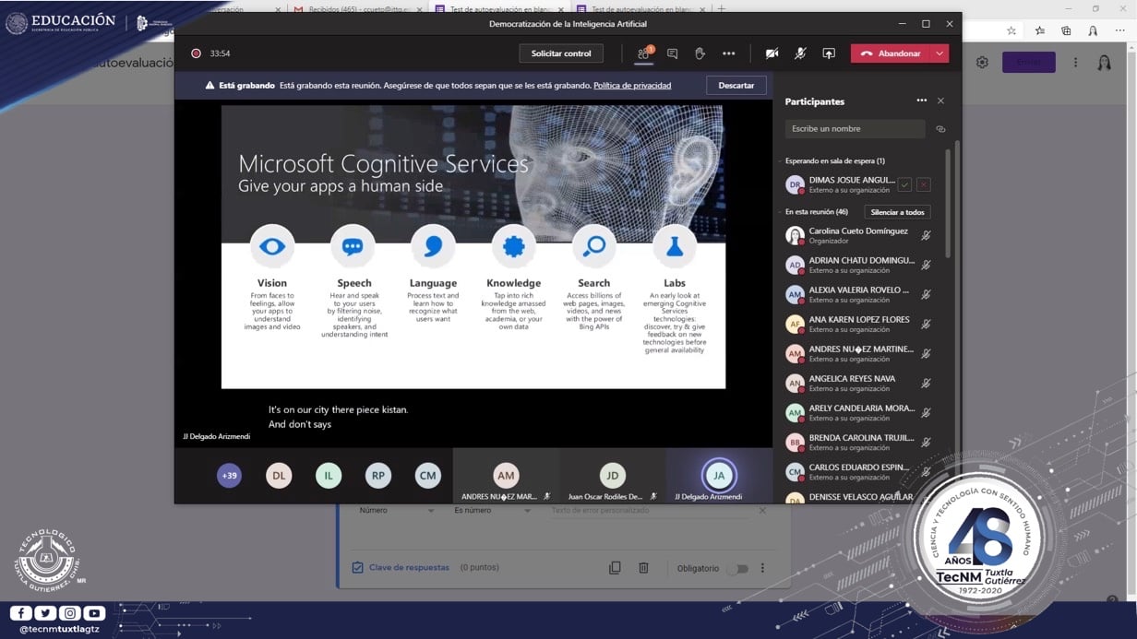Show participants panel icon in toolbar

(x=644, y=53)
